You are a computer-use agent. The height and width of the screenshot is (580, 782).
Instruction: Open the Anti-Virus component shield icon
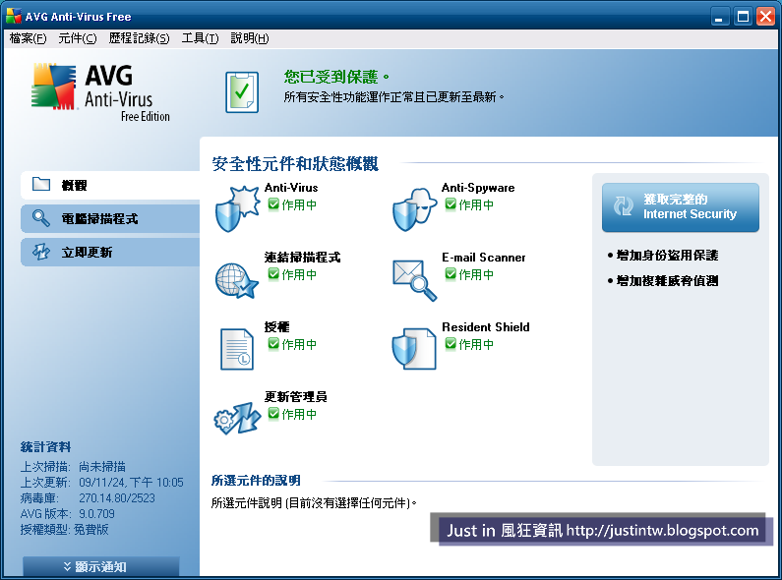point(237,208)
